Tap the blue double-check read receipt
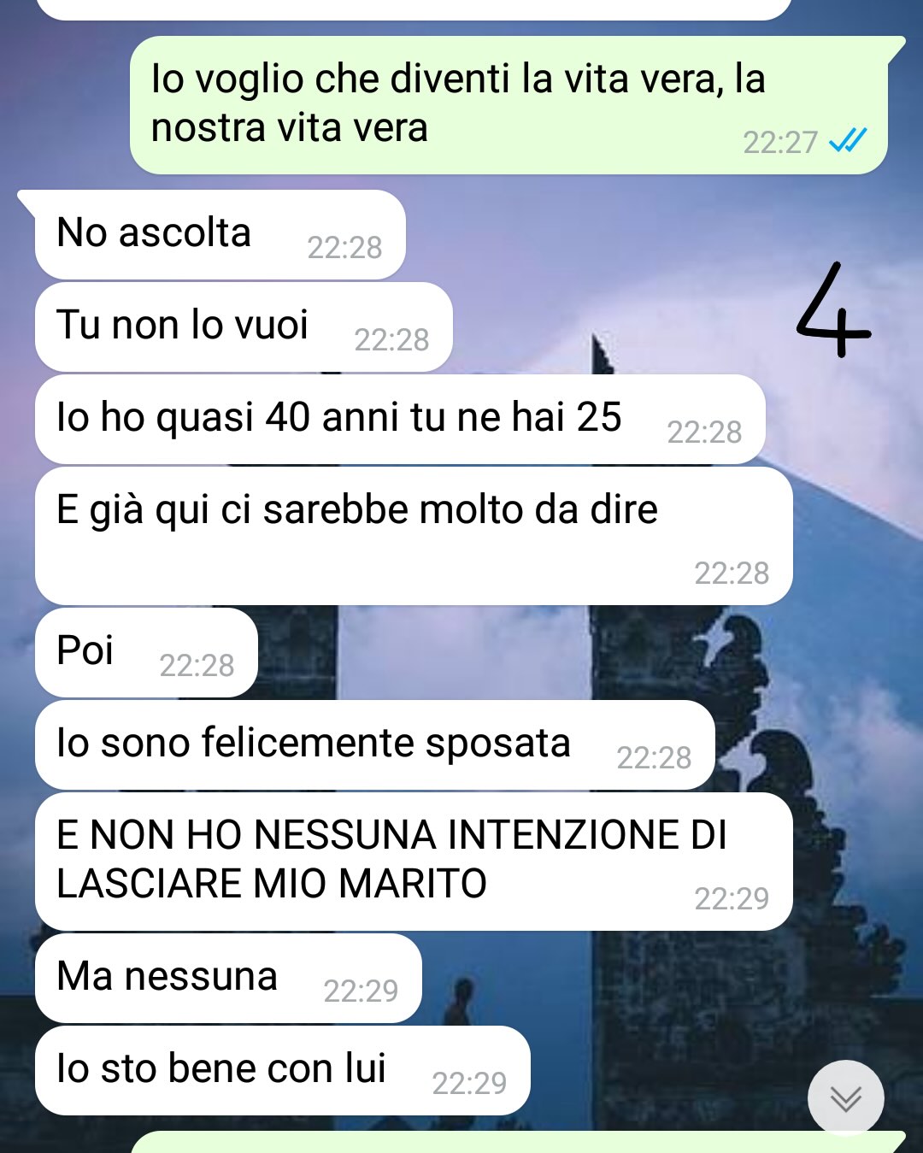Viewport: 923px width, 1153px height. (848, 140)
